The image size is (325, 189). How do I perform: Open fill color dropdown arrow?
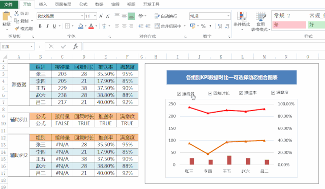[85, 26]
